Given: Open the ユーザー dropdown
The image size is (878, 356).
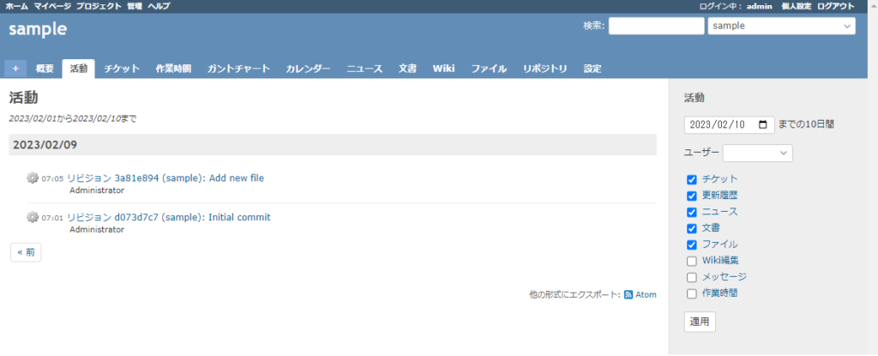Looking at the screenshot, I should pos(758,153).
